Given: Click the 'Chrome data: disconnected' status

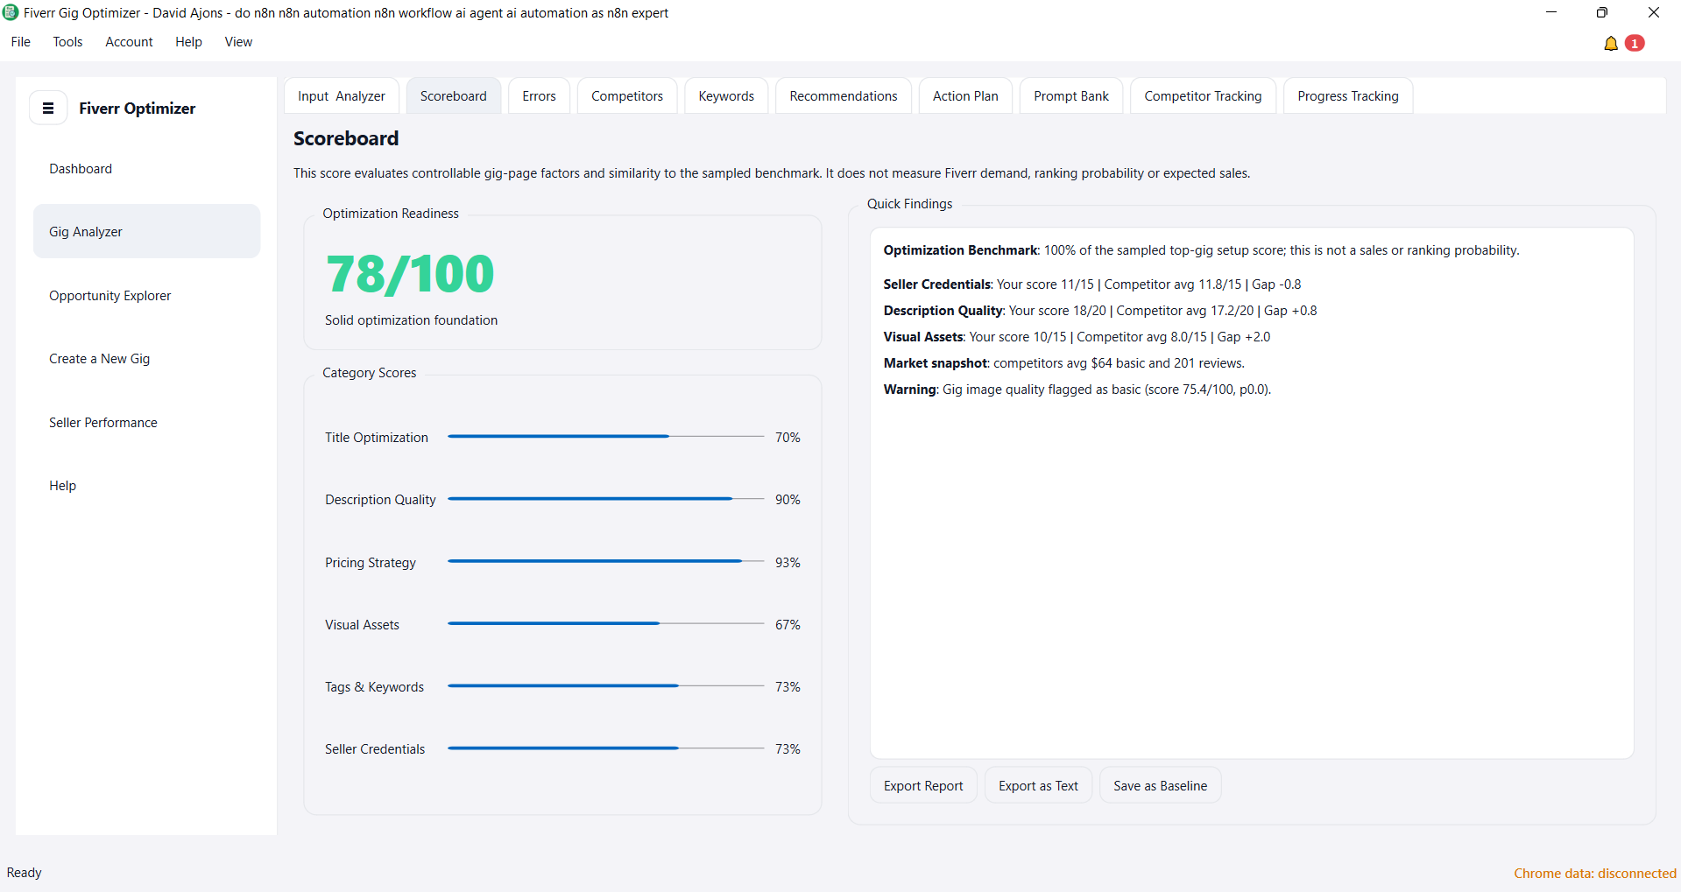Looking at the screenshot, I should point(1595,874).
